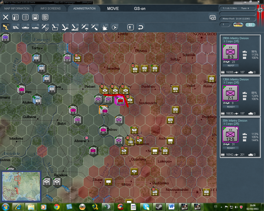Select Air Recon mode (F5) icon
This screenshot has width=264, height=211.
(x=45, y=27)
